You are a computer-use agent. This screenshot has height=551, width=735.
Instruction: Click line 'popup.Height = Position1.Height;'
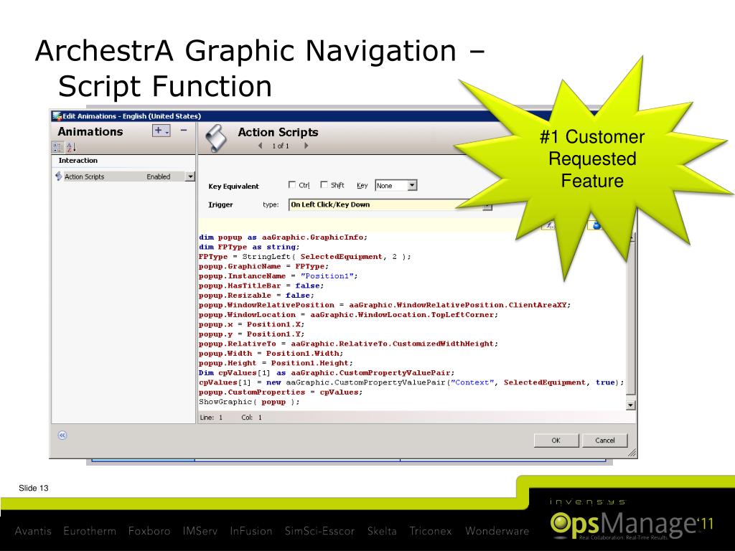click(x=276, y=363)
